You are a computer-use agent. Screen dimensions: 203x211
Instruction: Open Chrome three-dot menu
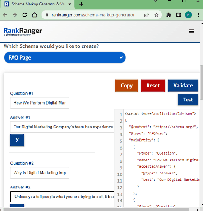[198, 15]
